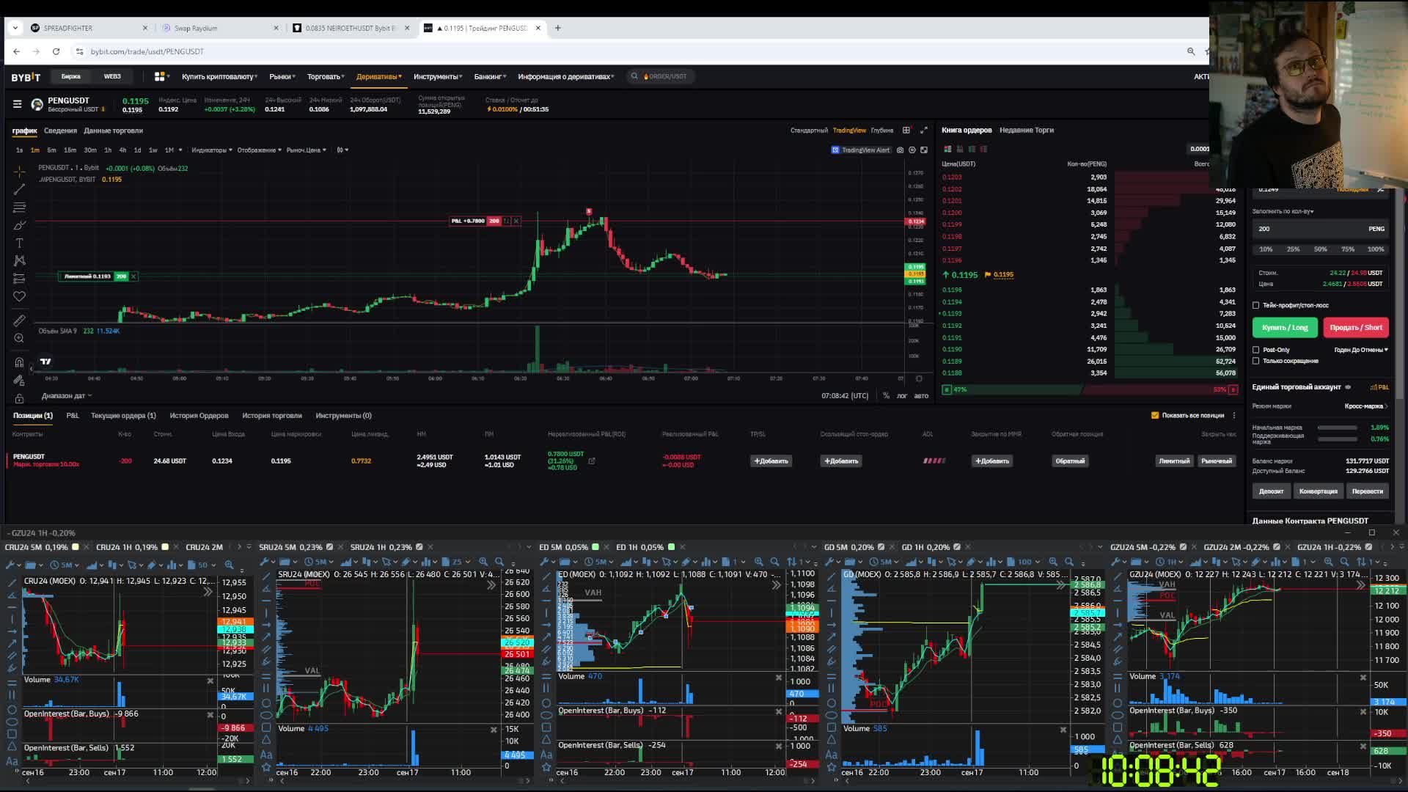Click the favorites heart icon on chart toolbar
This screenshot has height=792, width=1408.
[19, 296]
